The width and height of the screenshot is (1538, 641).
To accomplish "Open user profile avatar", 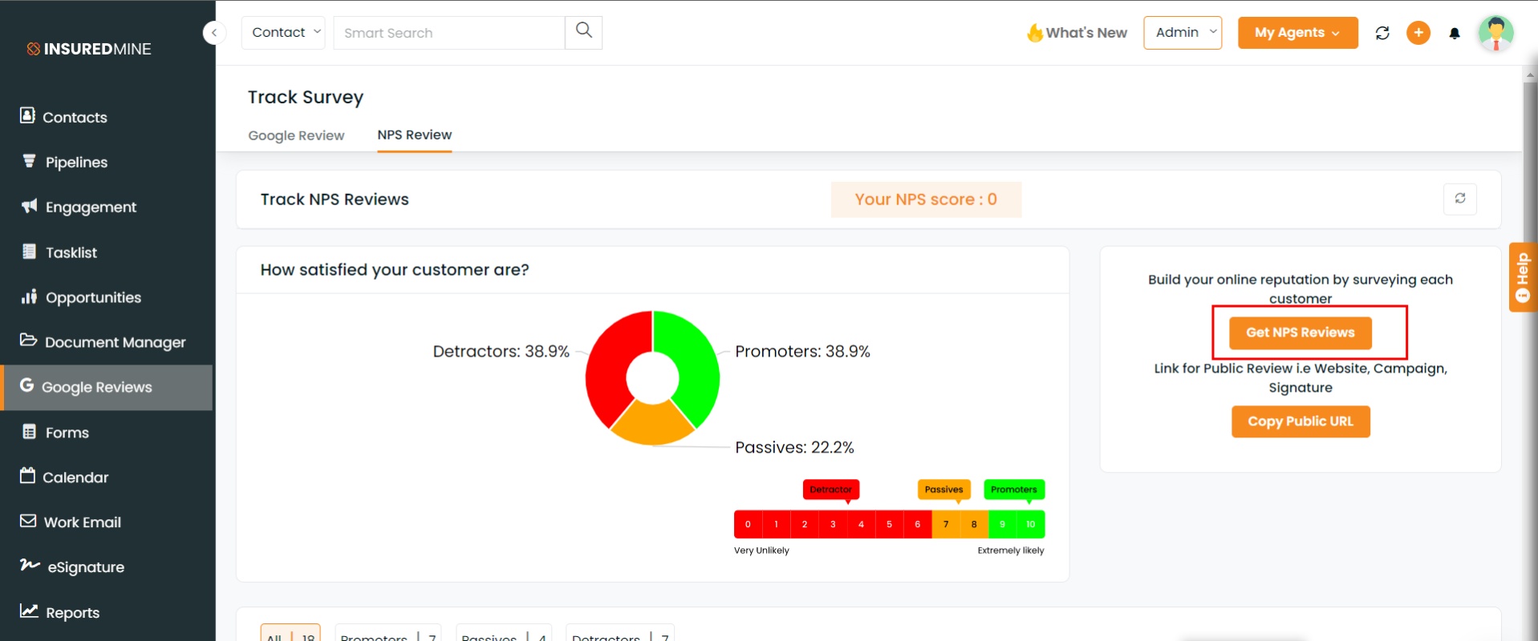I will (1496, 33).
